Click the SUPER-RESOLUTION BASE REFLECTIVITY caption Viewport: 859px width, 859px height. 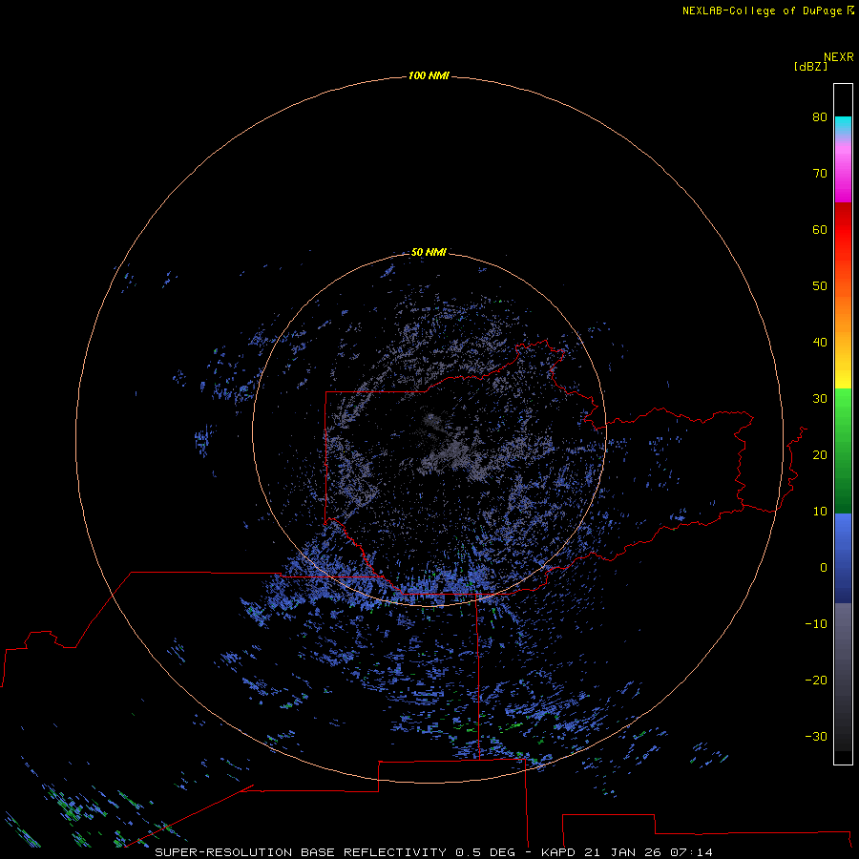(x=301, y=852)
